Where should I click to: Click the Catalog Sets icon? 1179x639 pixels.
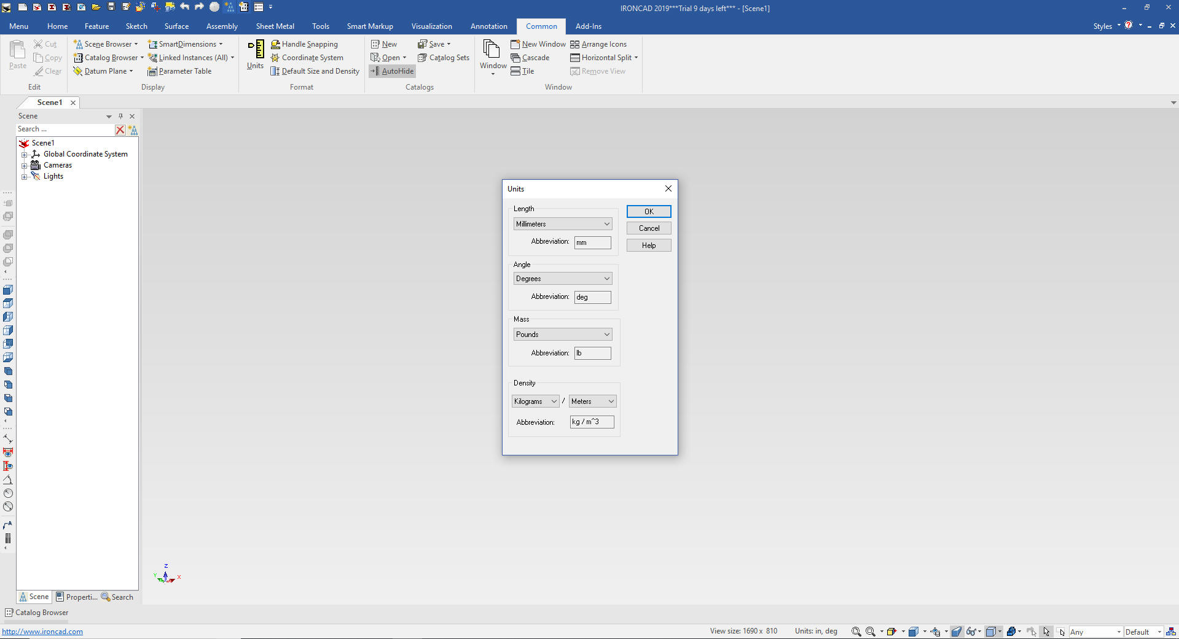pos(423,58)
